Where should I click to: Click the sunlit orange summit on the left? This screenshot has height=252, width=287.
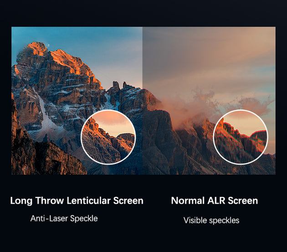tap(37, 47)
